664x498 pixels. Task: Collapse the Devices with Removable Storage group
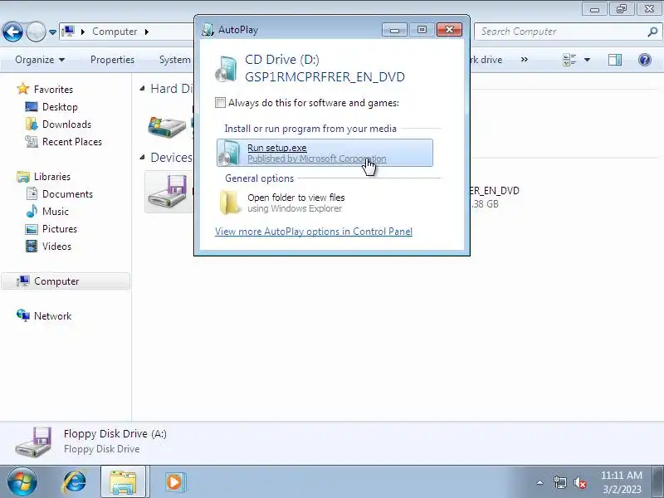(142, 158)
